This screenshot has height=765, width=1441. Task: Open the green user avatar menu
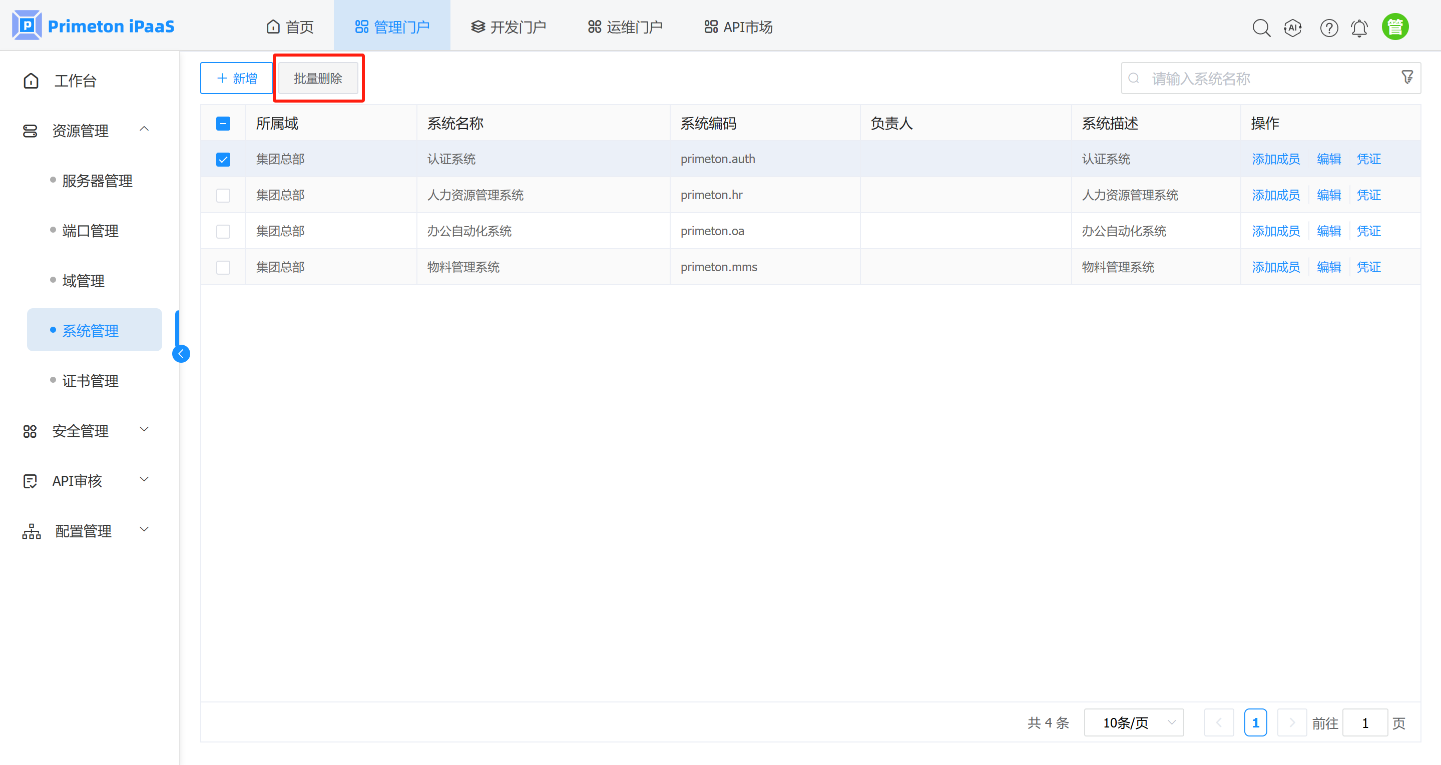pyautogui.click(x=1394, y=27)
